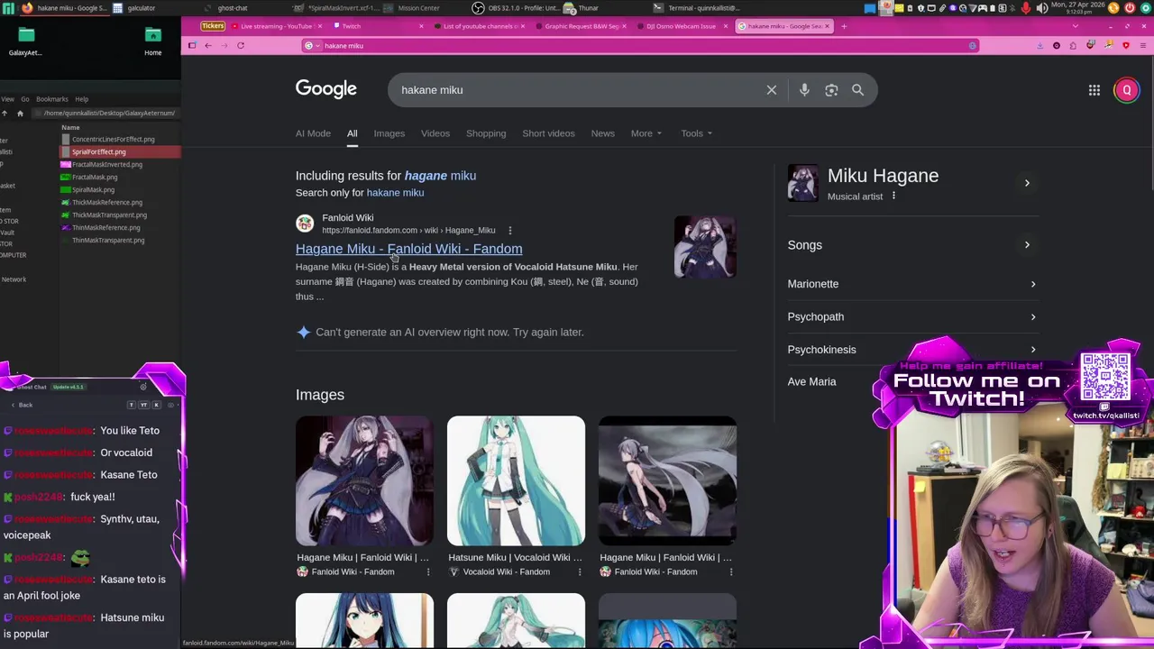
Task: Open the red power button in panel
Action: click(x=1130, y=8)
